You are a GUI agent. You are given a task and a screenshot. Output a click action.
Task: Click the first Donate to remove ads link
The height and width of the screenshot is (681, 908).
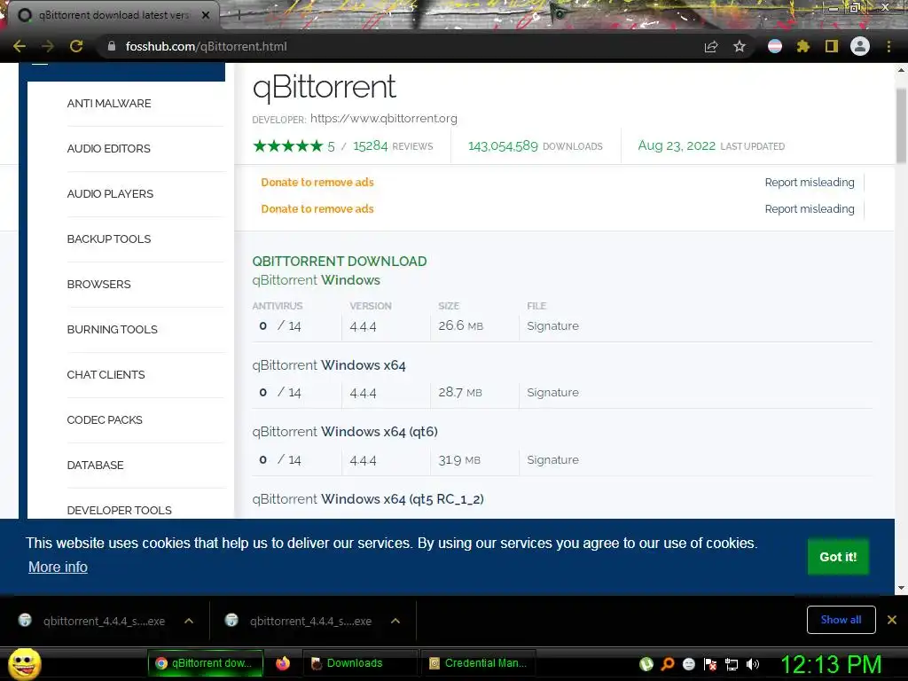[x=317, y=183]
